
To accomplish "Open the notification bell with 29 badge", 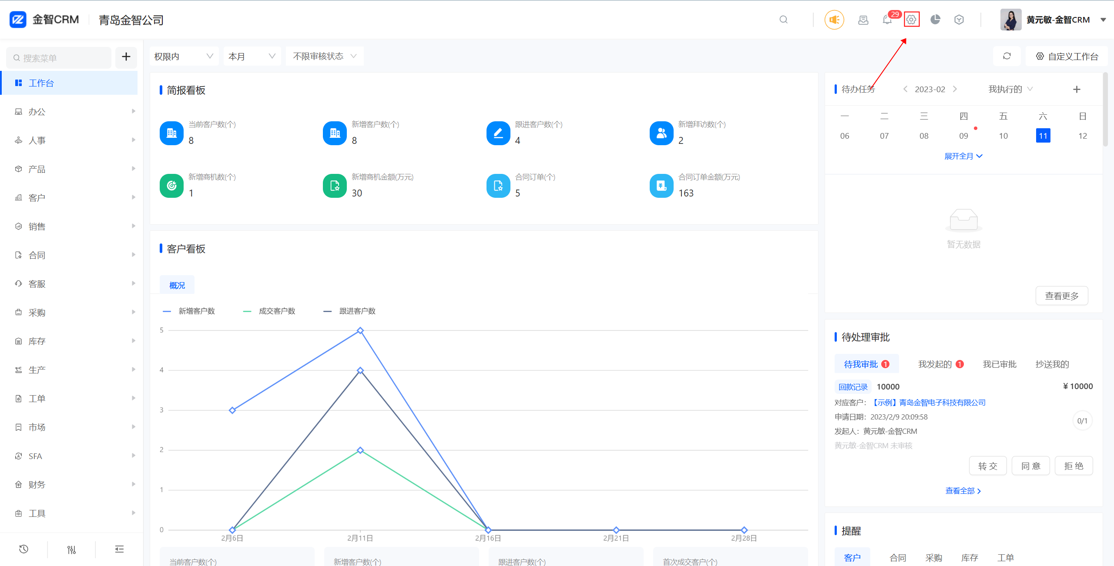I will [x=887, y=20].
